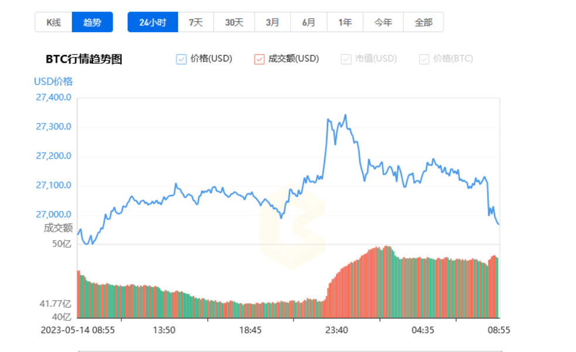Viewport: 576px width, 352px height.
Task: Enable the 价格(BTC) checkbox
Action: click(x=424, y=59)
